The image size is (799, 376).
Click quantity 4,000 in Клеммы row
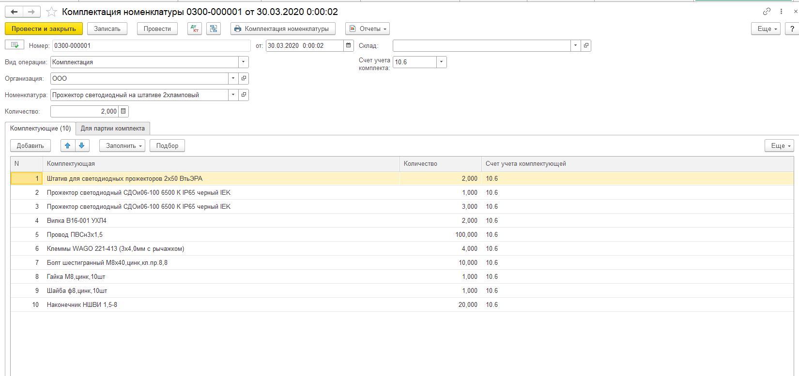point(470,248)
